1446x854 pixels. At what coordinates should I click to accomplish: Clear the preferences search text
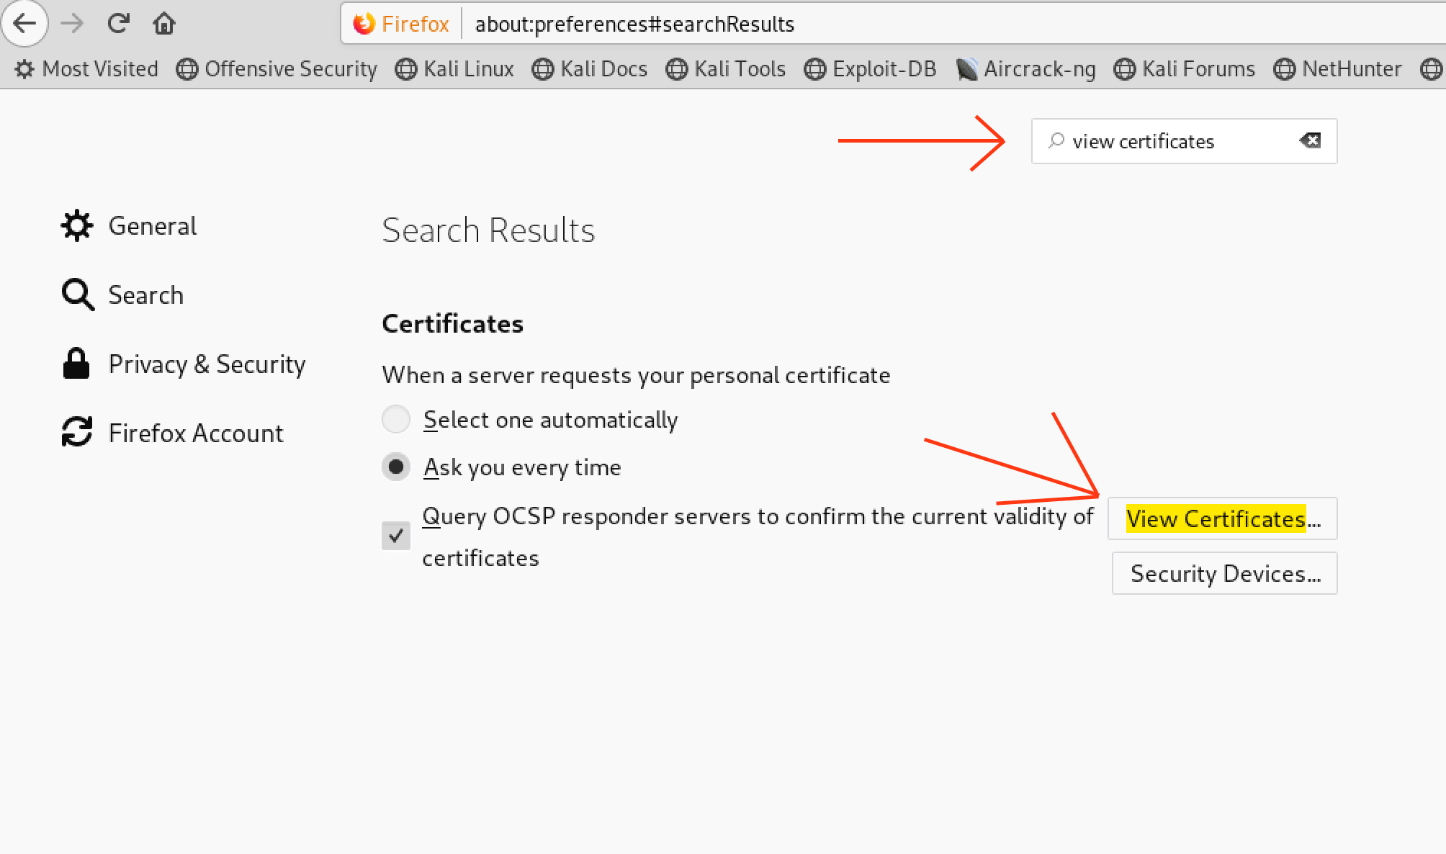1310,140
